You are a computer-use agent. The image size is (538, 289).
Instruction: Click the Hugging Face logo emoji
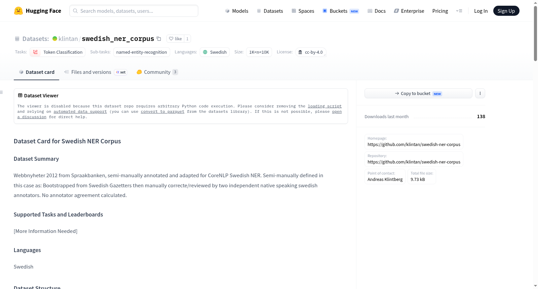(18, 11)
